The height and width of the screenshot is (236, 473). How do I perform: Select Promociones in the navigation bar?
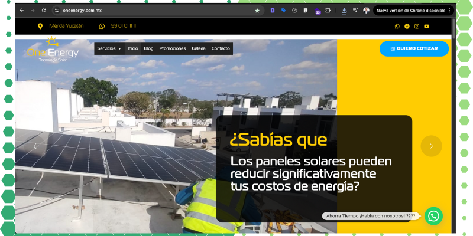pyautogui.click(x=172, y=48)
